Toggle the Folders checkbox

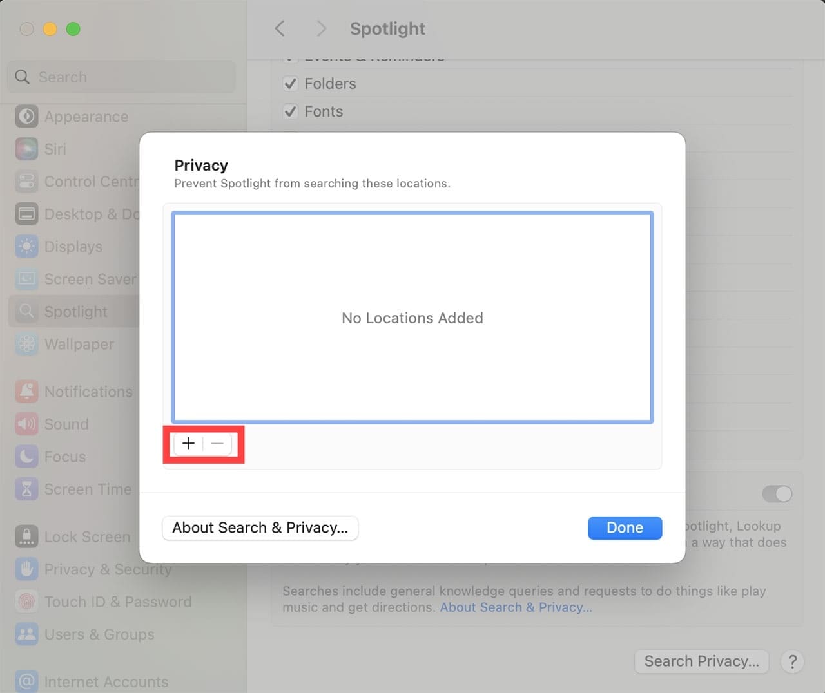click(291, 84)
